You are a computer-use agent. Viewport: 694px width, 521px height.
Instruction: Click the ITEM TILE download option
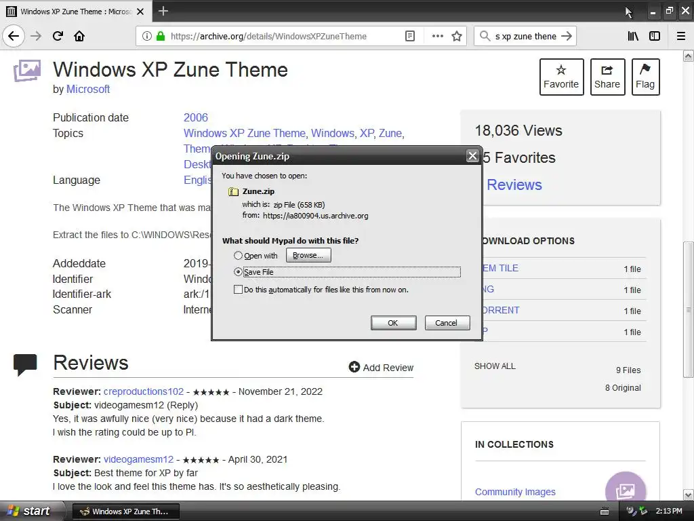[x=501, y=268]
